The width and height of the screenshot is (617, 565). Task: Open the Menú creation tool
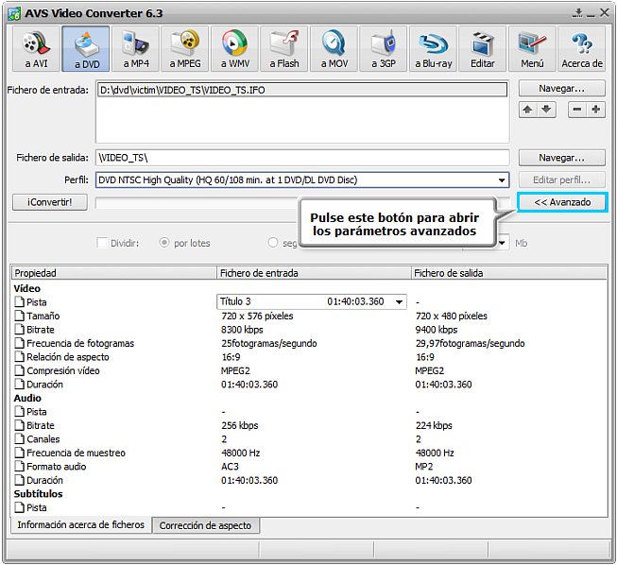click(x=532, y=49)
